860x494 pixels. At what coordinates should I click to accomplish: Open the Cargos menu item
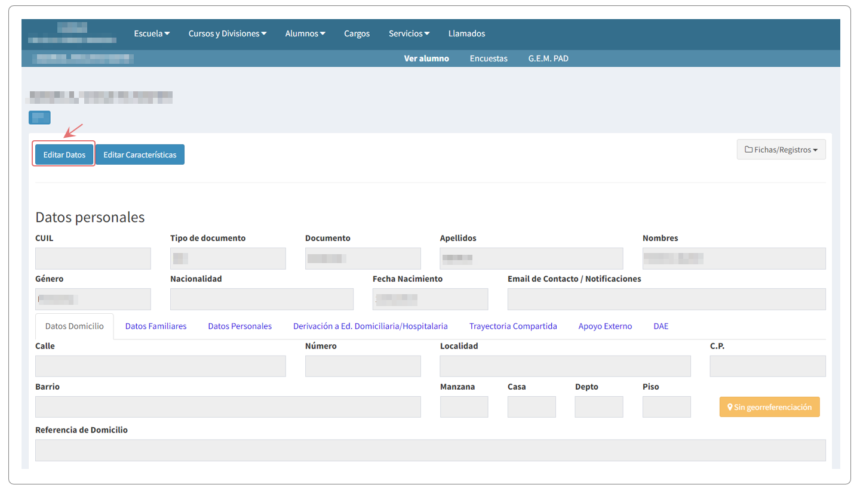357,33
